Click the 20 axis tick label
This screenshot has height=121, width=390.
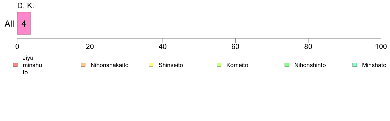click(x=90, y=46)
